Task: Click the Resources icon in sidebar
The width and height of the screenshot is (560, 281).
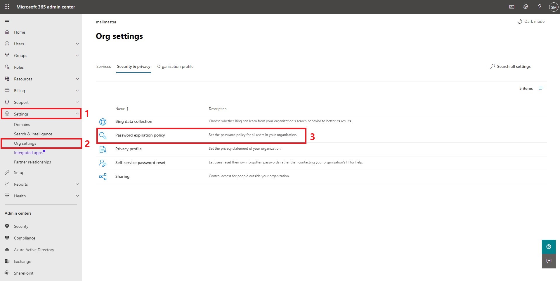Action: coord(7,79)
